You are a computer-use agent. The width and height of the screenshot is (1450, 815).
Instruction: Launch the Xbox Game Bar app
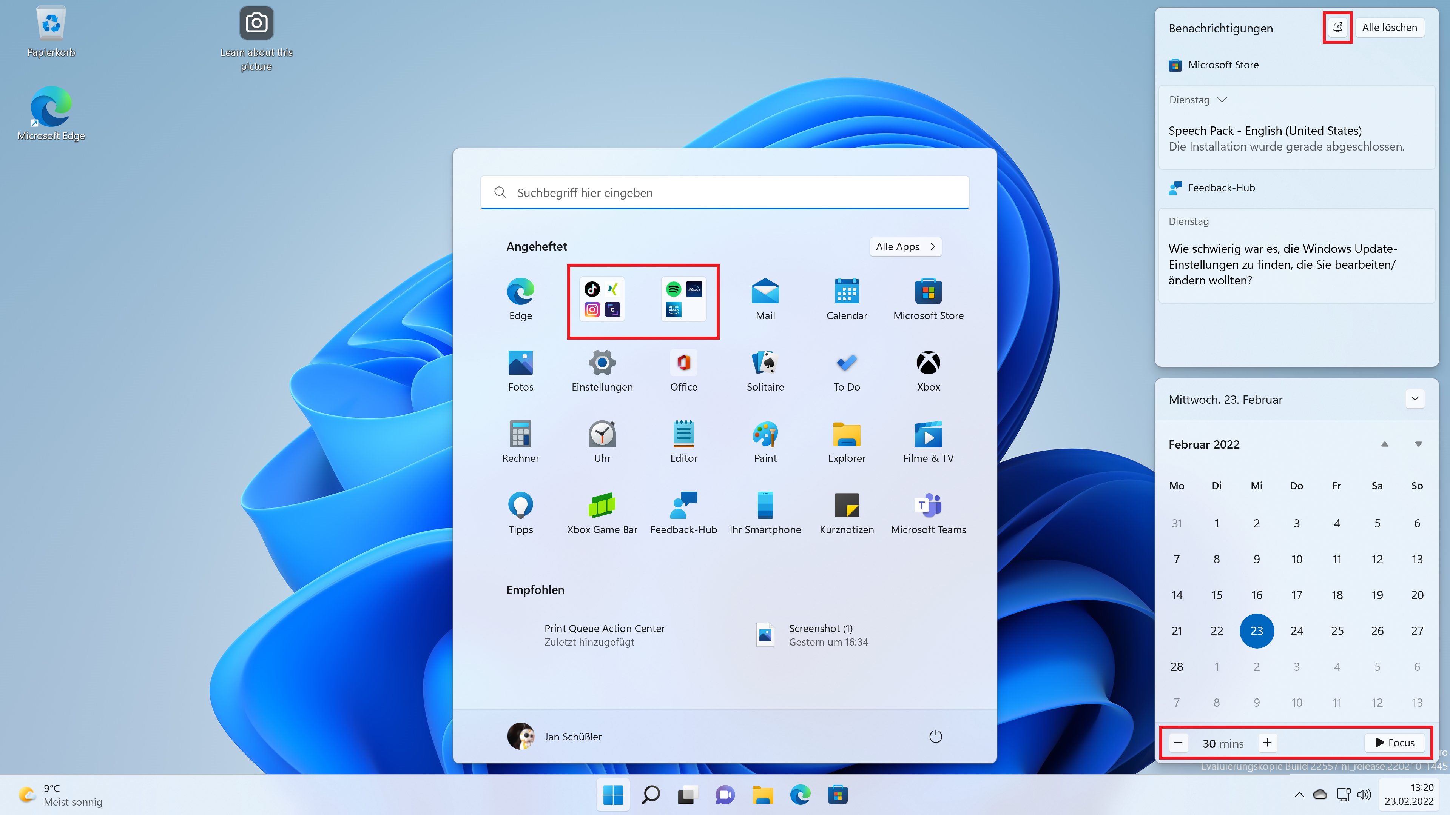[x=602, y=506]
